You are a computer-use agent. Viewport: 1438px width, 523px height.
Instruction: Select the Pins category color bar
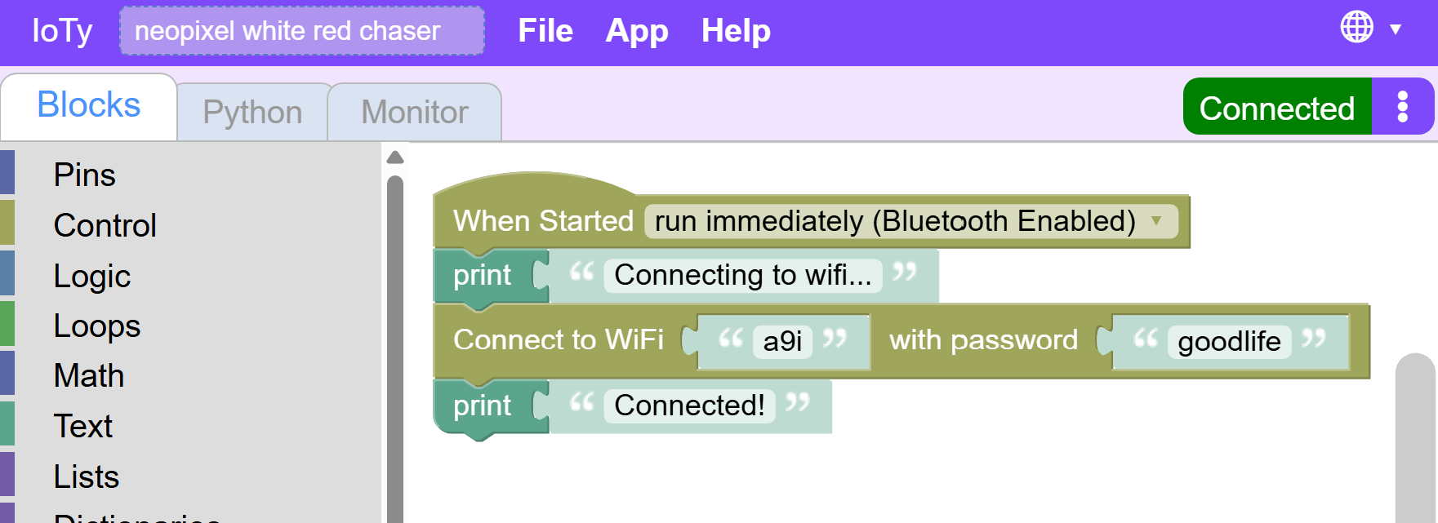[7, 173]
